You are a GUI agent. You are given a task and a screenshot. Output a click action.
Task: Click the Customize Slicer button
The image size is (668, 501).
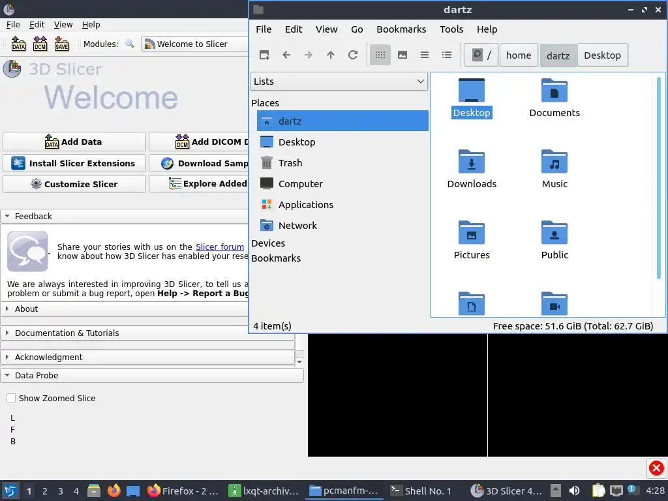(x=74, y=184)
